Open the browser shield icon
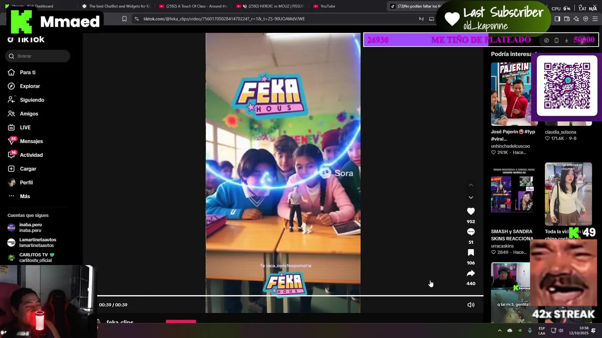The image size is (602, 338). tap(586, 19)
